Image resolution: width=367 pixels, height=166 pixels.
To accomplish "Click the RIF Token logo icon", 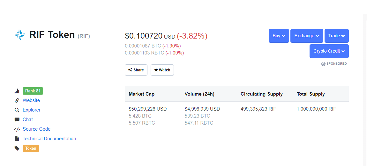I will pos(20,35).
